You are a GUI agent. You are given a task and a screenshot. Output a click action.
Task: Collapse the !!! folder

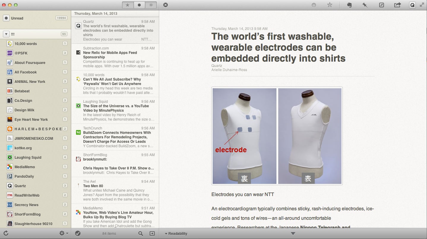(6, 34)
